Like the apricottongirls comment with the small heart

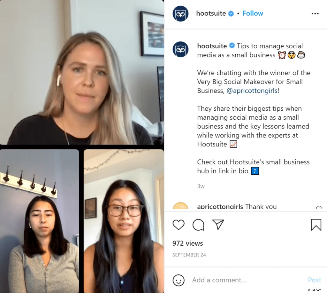click(x=319, y=208)
